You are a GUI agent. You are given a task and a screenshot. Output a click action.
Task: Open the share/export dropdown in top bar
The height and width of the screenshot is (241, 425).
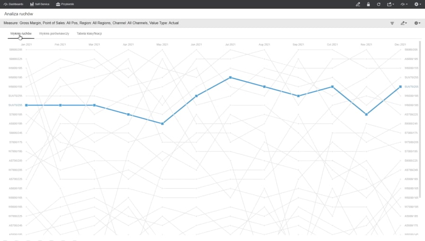point(390,4)
